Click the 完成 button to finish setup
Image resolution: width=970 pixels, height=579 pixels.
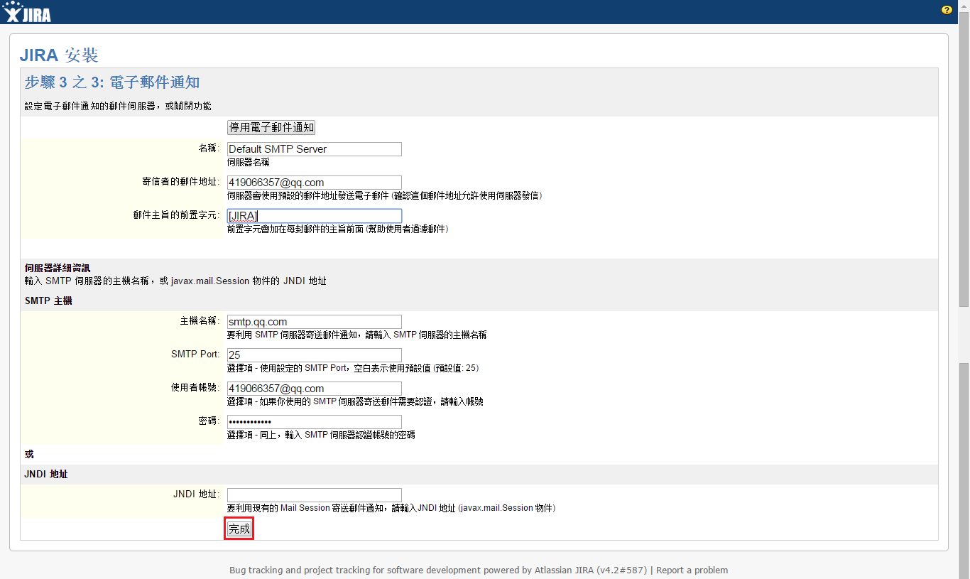click(x=239, y=529)
